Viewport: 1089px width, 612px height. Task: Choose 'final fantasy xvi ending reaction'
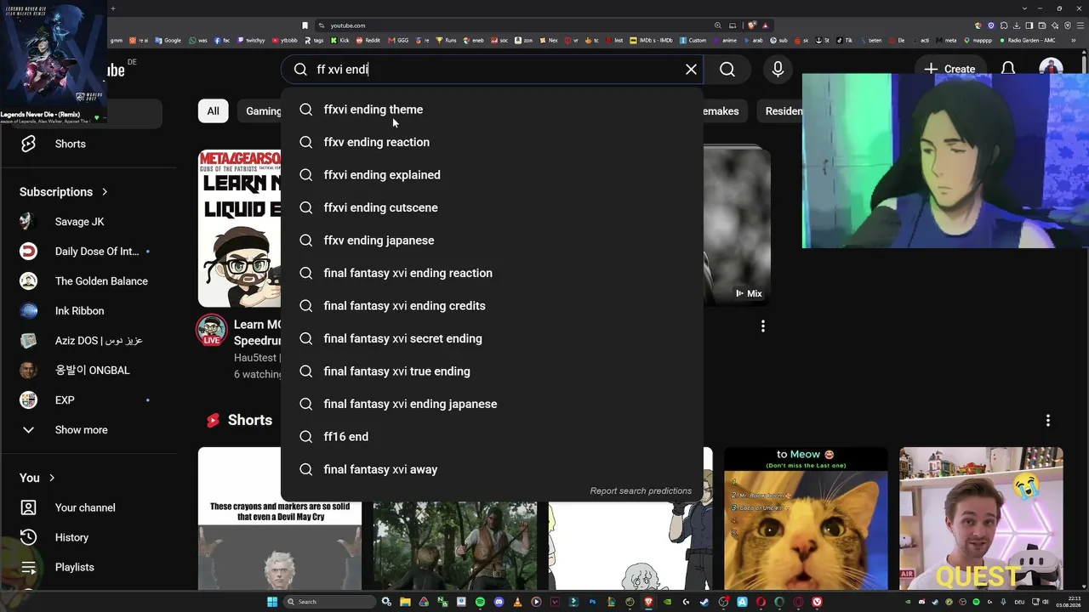492,273
